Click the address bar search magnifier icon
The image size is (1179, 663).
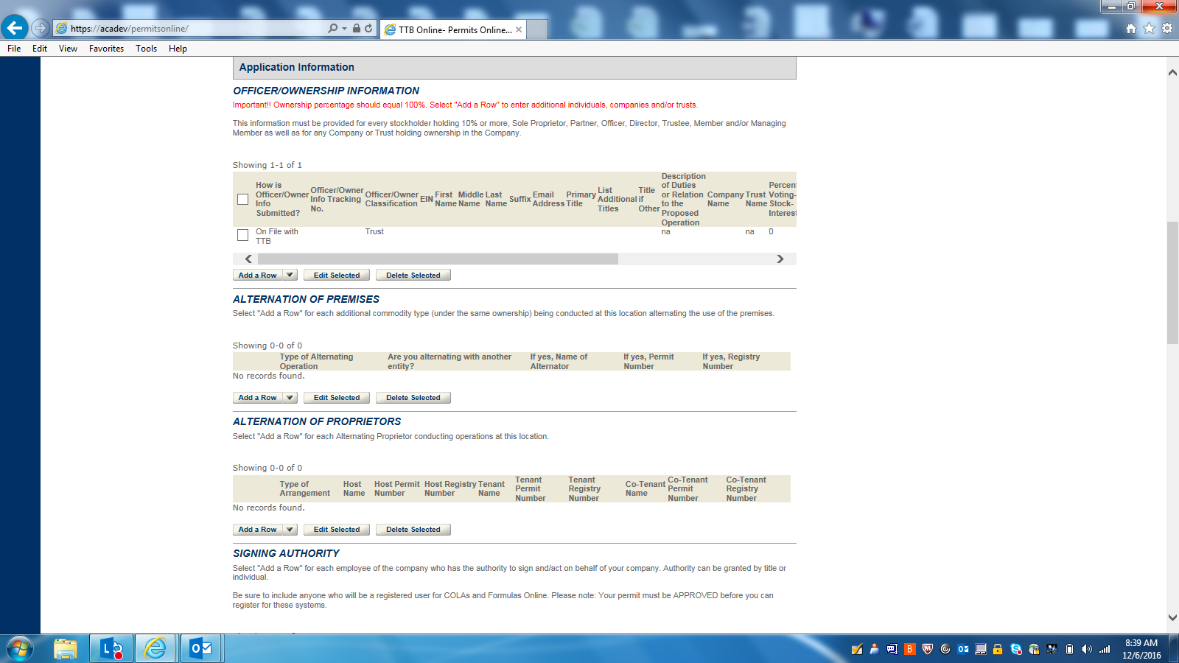click(x=333, y=28)
